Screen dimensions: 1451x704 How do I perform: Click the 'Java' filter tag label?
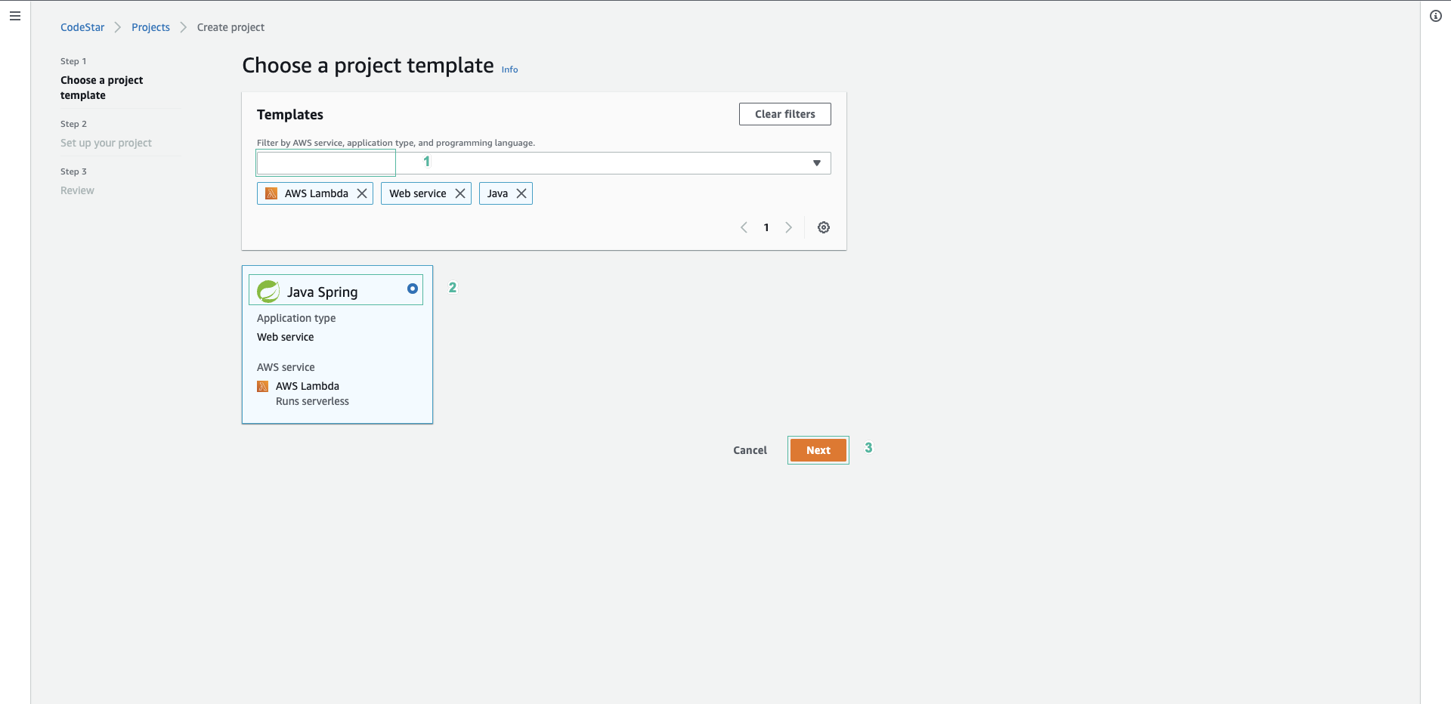(x=497, y=193)
